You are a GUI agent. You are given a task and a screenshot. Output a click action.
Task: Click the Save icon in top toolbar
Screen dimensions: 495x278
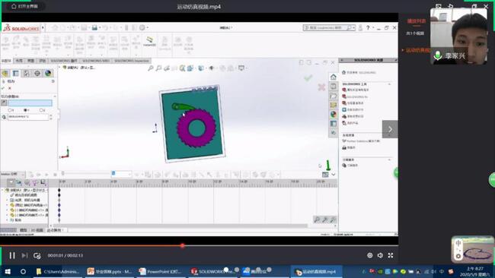click(94, 27)
